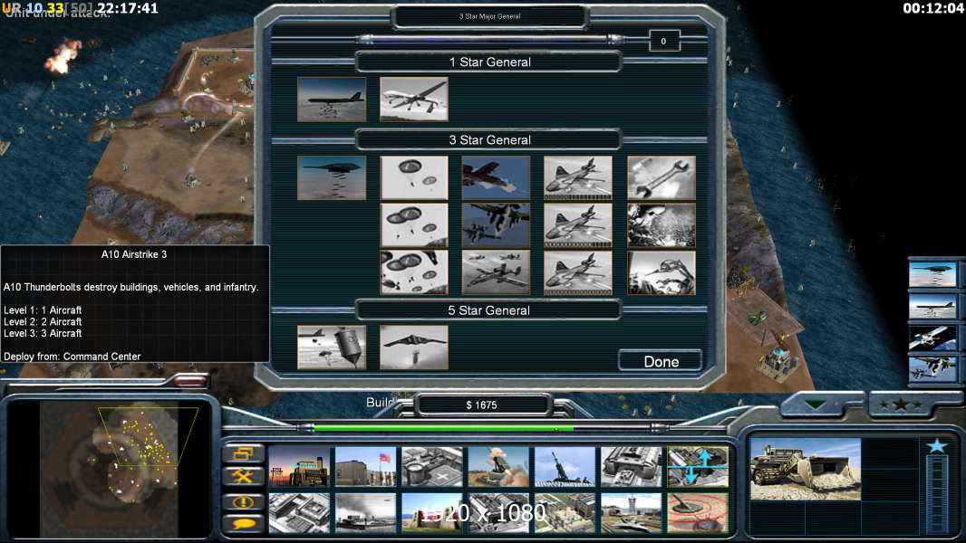Click the crossed hammer and wrench button

244,476
